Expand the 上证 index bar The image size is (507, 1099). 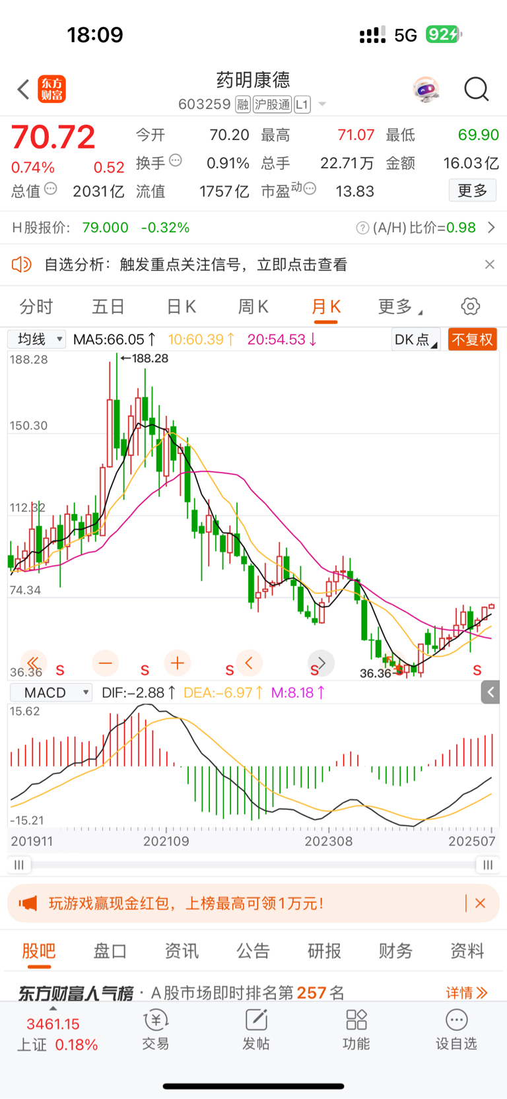[57, 1034]
